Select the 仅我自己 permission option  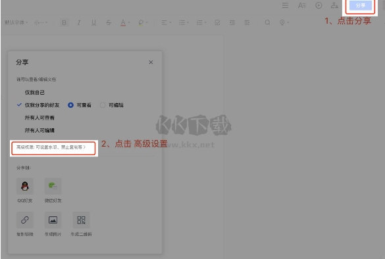35,93
